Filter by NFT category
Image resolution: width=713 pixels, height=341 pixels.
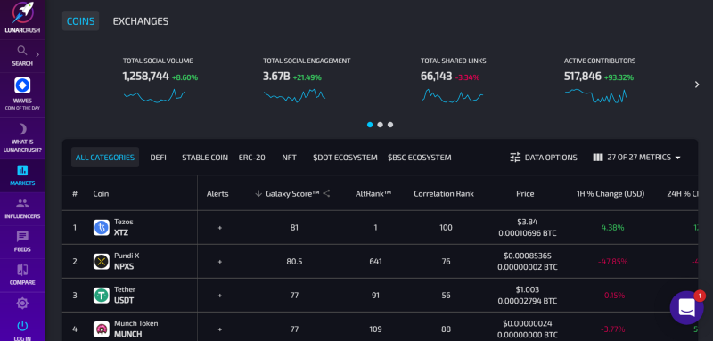click(289, 158)
